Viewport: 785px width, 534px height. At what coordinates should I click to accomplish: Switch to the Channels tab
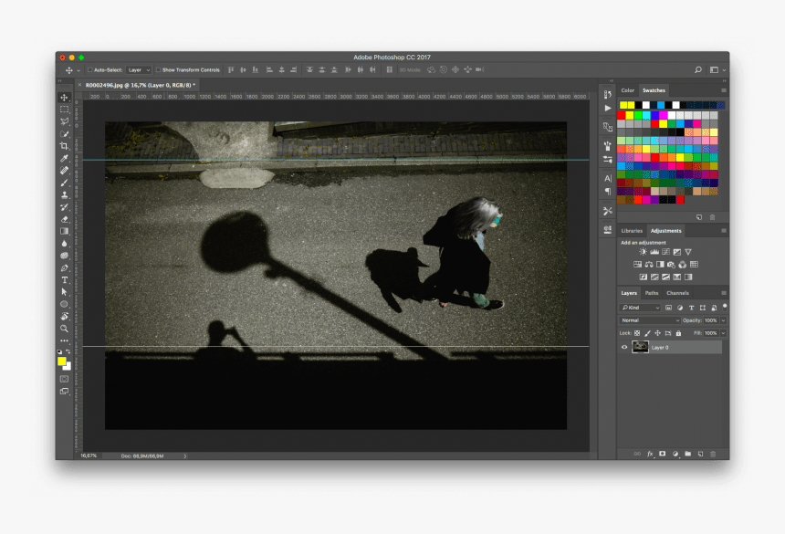(678, 293)
